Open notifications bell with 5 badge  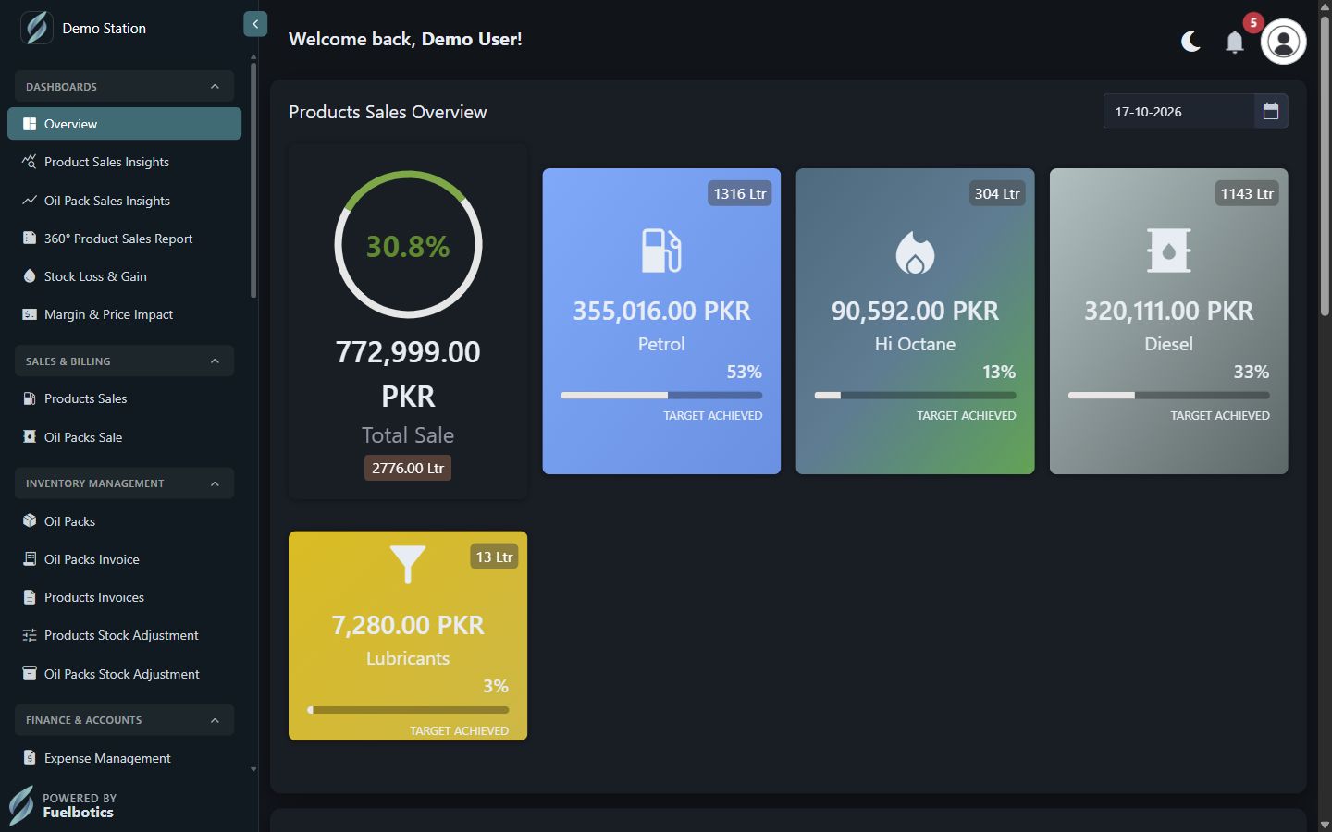point(1235,42)
